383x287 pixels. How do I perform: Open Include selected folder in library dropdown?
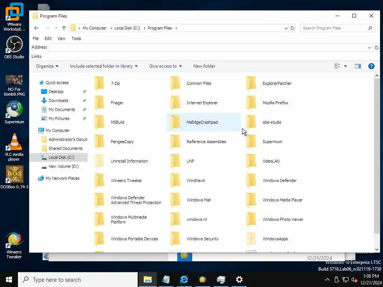tap(104, 66)
